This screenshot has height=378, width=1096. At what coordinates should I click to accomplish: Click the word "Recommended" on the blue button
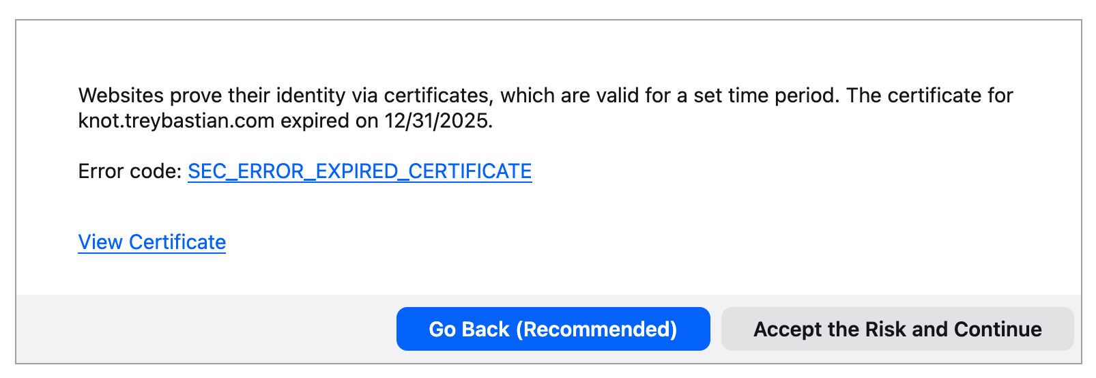tap(596, 329)
